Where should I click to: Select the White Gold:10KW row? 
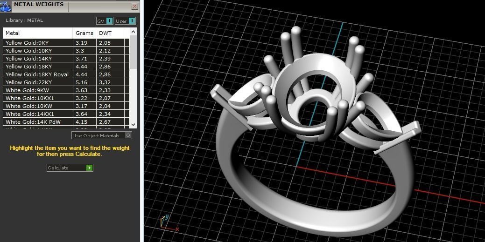point(66,106)
